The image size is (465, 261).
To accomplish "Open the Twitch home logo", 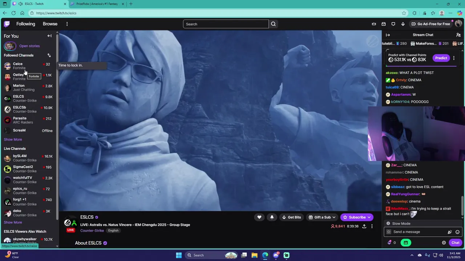I will point(7,24).
